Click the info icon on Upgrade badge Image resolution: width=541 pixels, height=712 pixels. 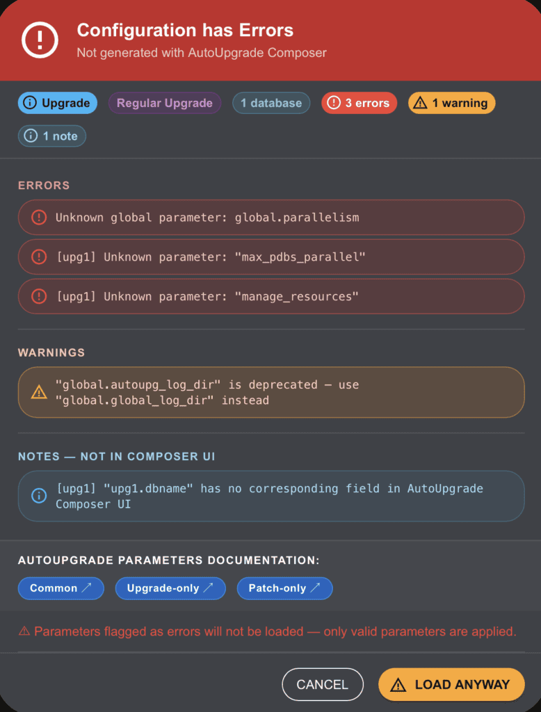(x=30, y=103)
